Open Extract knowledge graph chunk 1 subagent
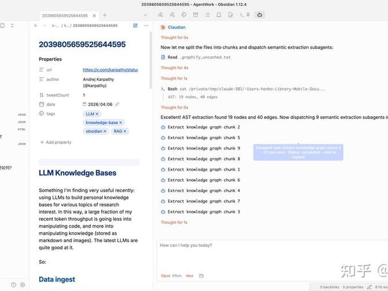The width and height of the screenshot is (388, 291). [200, 169]
